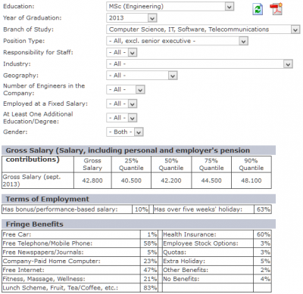
Task: Click the '90% Quantile' column header
Action: point(251,164)
